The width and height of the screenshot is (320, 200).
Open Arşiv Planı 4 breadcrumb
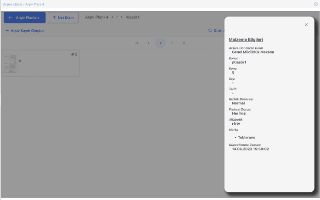pos(96,17)
